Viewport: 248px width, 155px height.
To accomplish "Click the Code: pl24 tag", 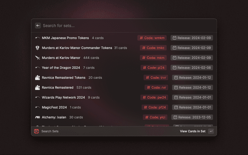I will tap(154, 68).
